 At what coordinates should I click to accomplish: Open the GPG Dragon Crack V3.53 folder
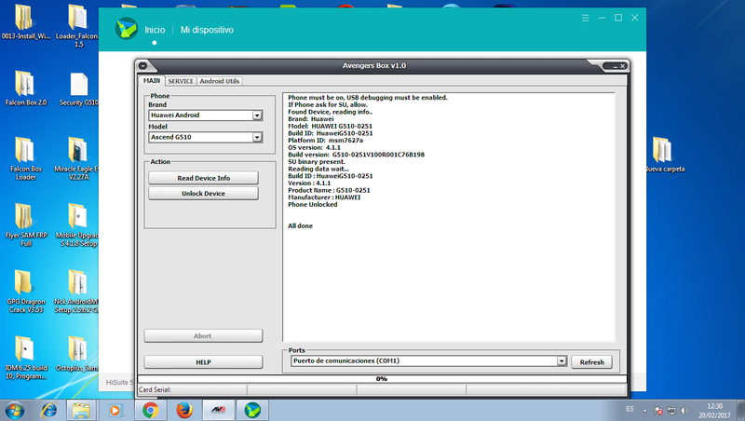[x=26, y=292]
